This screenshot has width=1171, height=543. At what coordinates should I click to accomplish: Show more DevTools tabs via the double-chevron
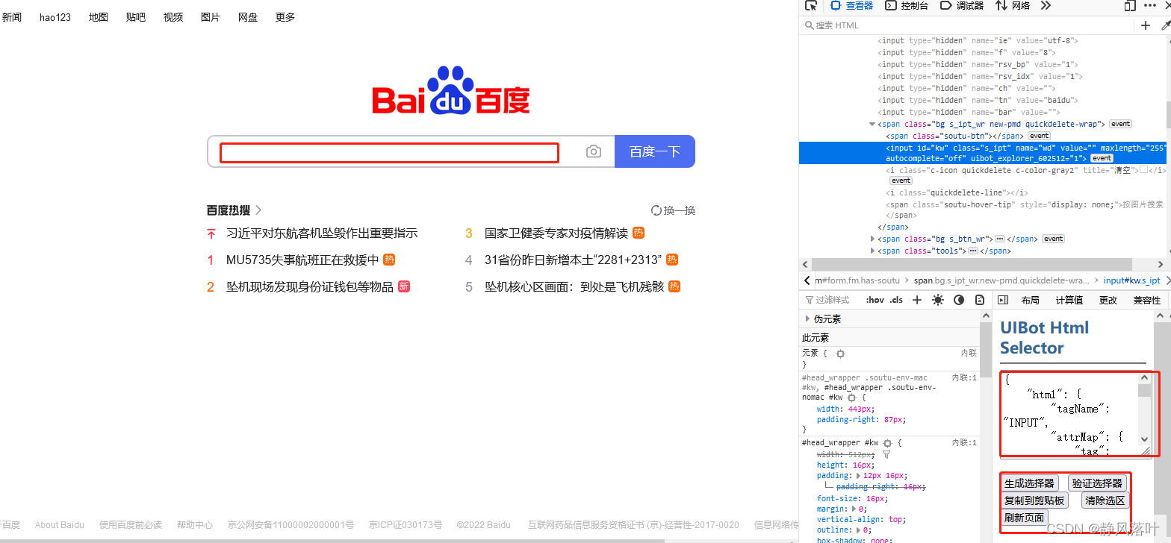1046,5
